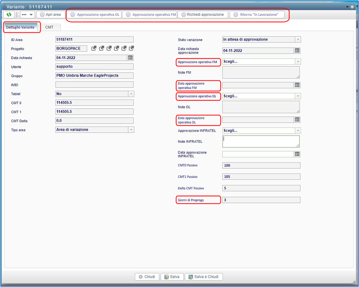
Task: Expand the three-dots more options dropdown
Action: point(27,14)
